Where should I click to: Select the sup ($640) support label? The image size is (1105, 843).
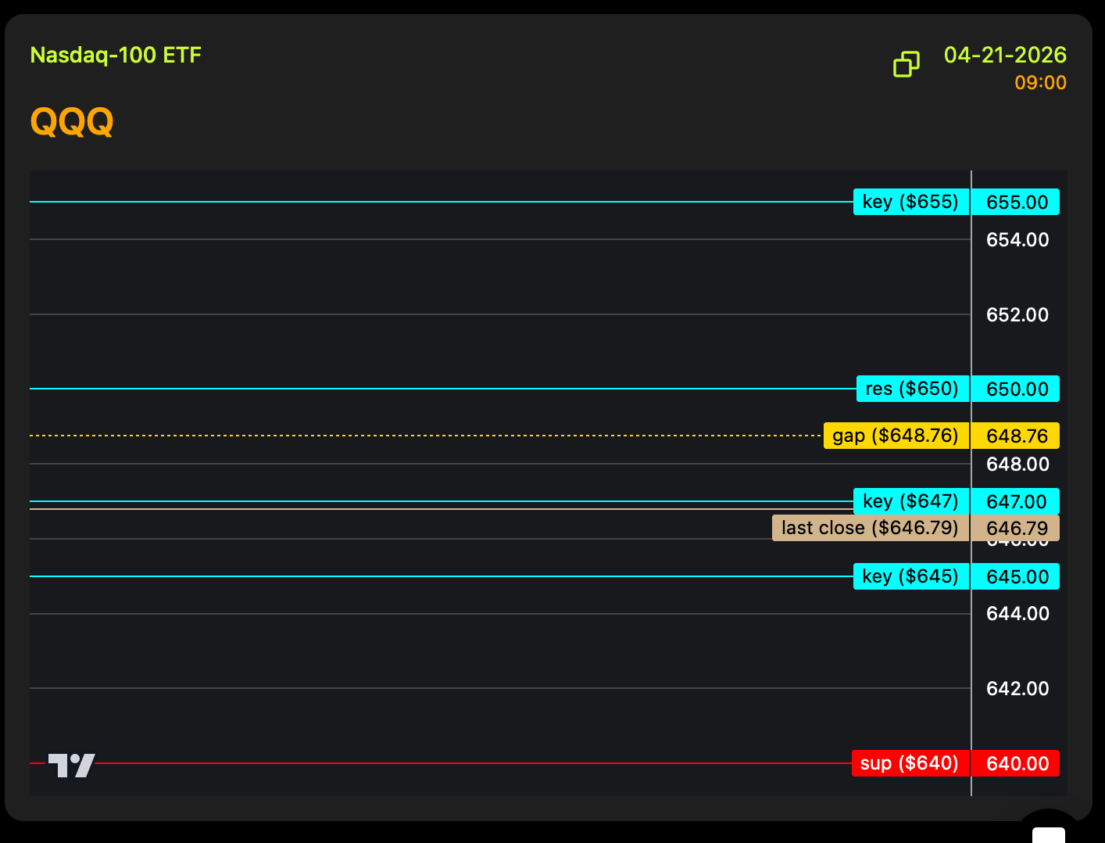coord(910,763)
